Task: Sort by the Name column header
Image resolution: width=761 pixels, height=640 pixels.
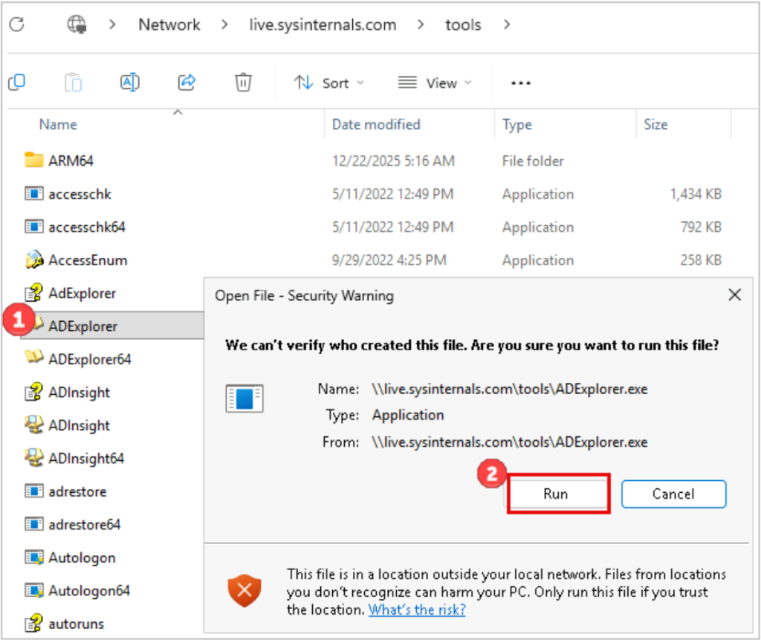Action: pyautogui.click(x=58, y=125)
